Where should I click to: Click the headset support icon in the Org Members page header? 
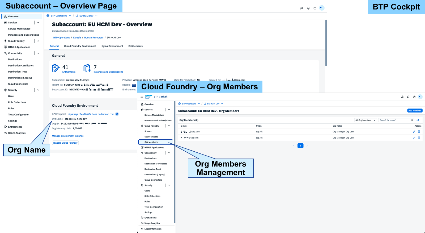[408, 97]
